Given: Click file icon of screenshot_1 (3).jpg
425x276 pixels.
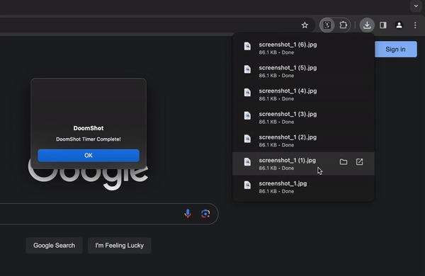Looking at the screenshot, I should tap(247, 115).
